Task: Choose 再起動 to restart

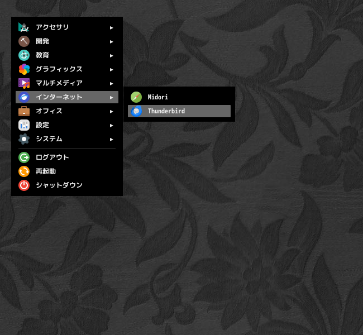Action: [67, 171]
